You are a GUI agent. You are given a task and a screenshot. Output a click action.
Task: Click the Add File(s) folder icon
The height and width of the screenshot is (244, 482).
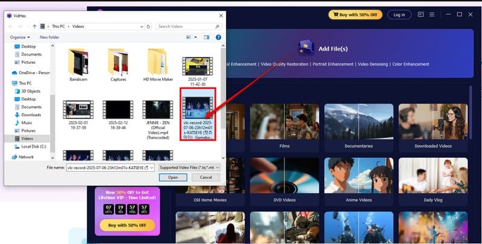(306, 47)
